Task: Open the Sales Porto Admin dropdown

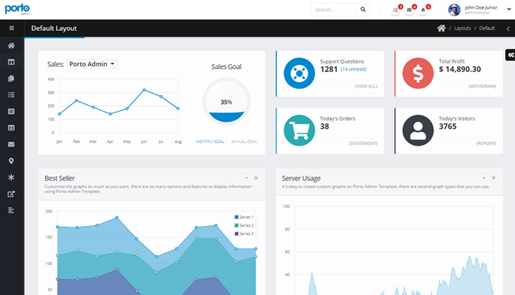Action: click(93, 64)
